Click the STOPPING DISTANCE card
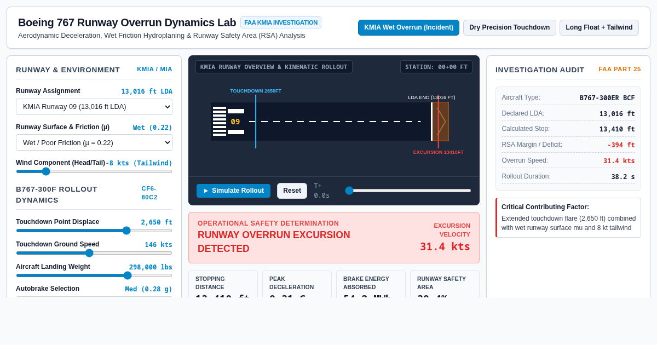The width and height of the screenshot is (657, 345). click(223, 284)
